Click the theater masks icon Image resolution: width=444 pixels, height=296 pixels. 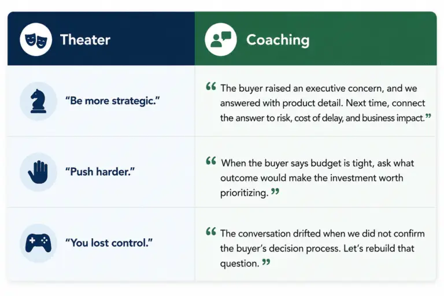(36, 39)
